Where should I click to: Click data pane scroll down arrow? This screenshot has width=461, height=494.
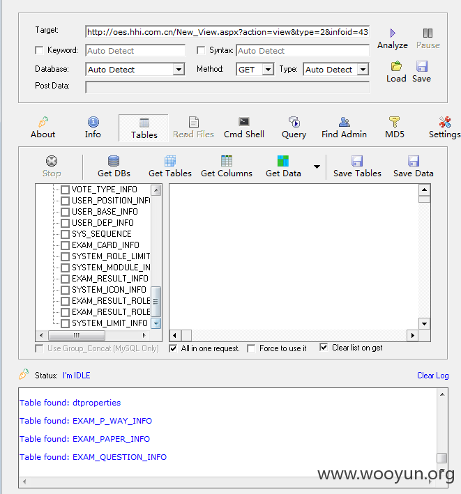click(425, 324)
